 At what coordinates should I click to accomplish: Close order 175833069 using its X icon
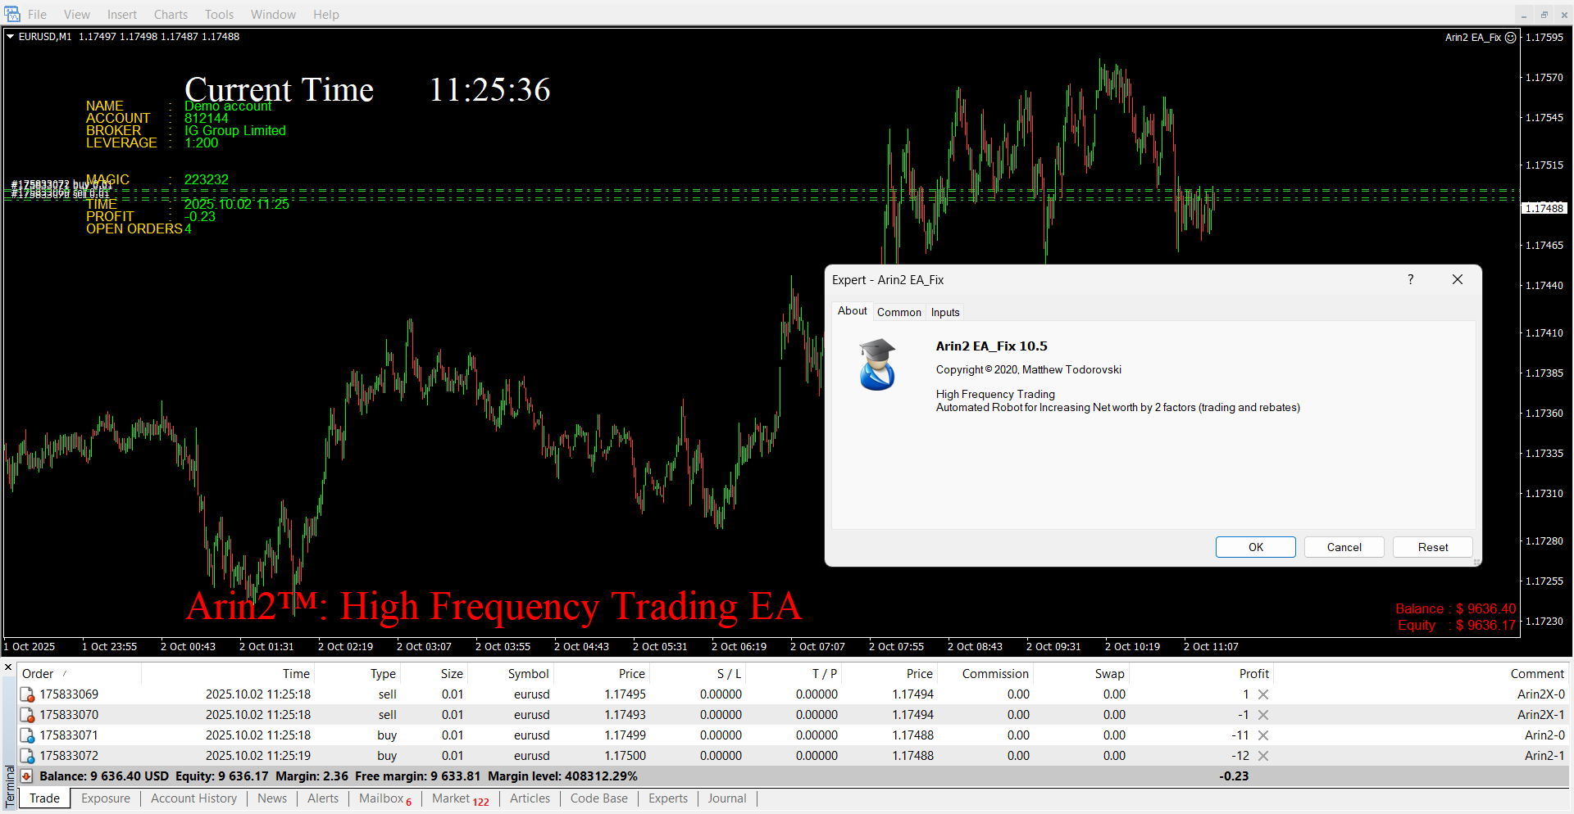pos(1263,694)
